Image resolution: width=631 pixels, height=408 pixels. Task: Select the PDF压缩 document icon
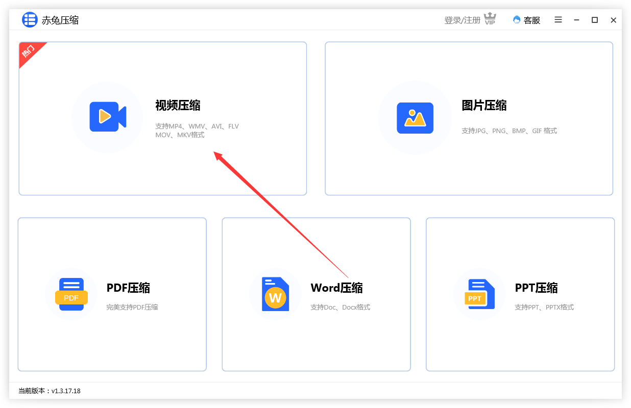pos(71,294)
